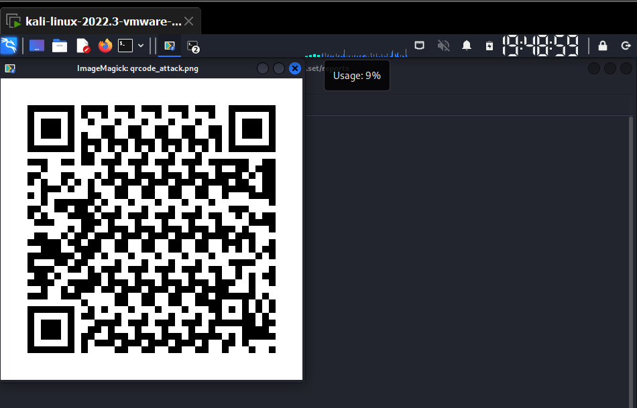Click the log out icon

[x=626, y=46]
